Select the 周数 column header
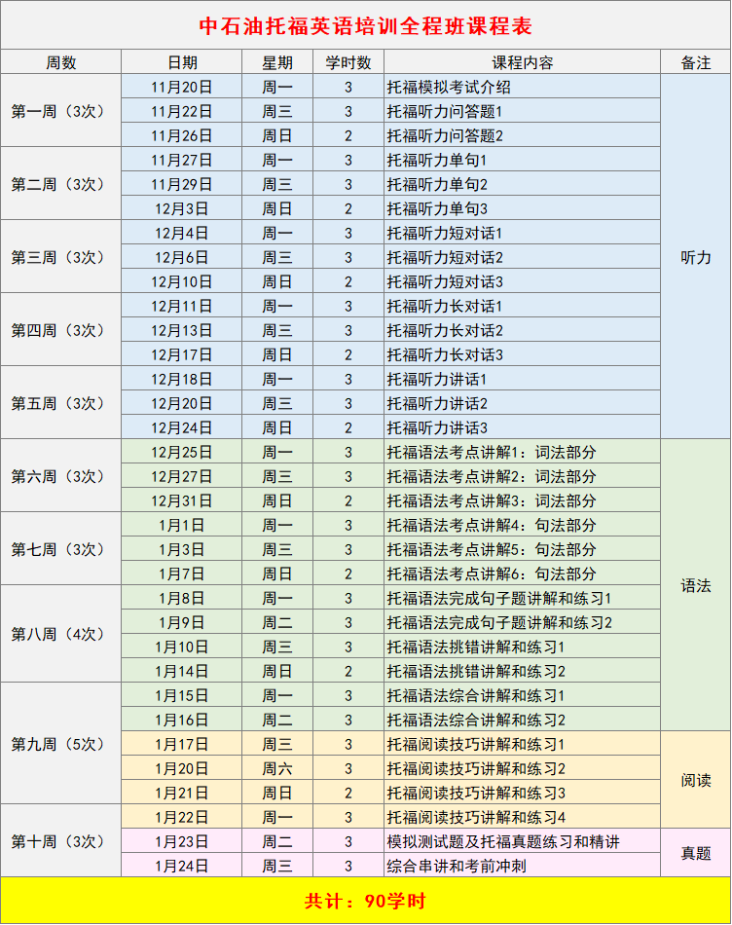Image resolution: width=732 pixels, height=925 pixels. pos(61,62)
